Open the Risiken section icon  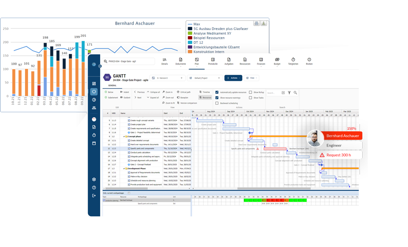click(309, 60)
